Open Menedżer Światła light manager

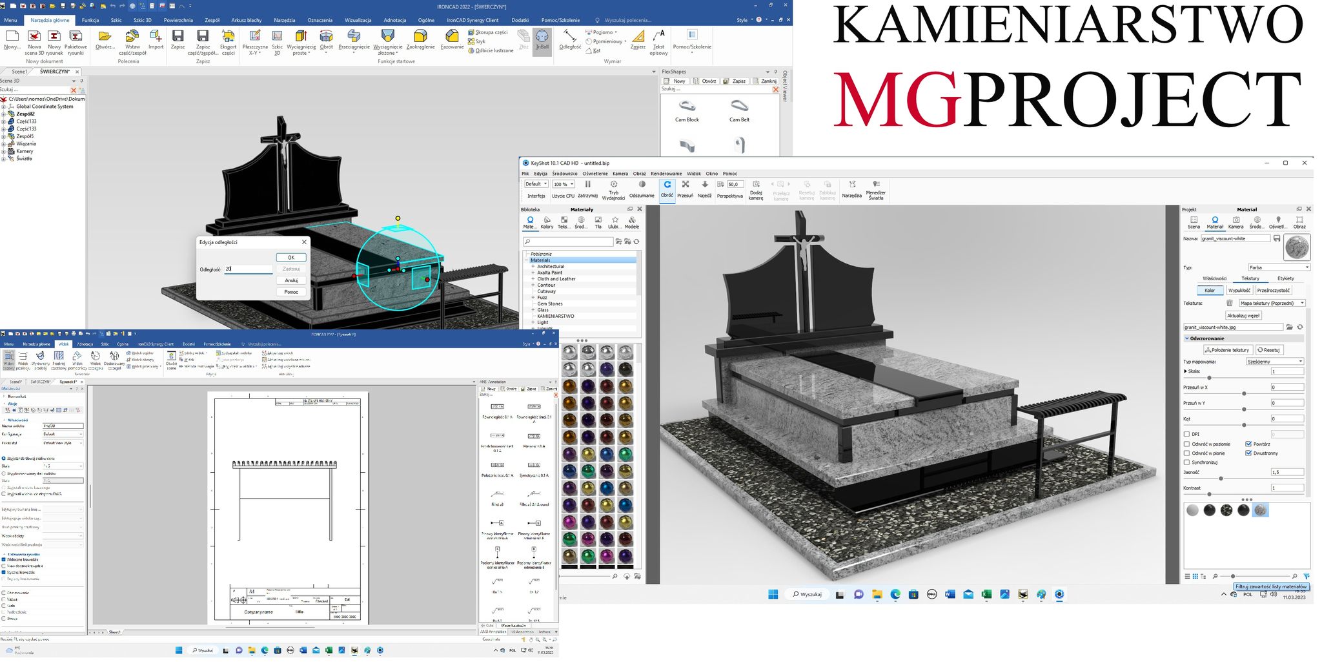point(875,189)
